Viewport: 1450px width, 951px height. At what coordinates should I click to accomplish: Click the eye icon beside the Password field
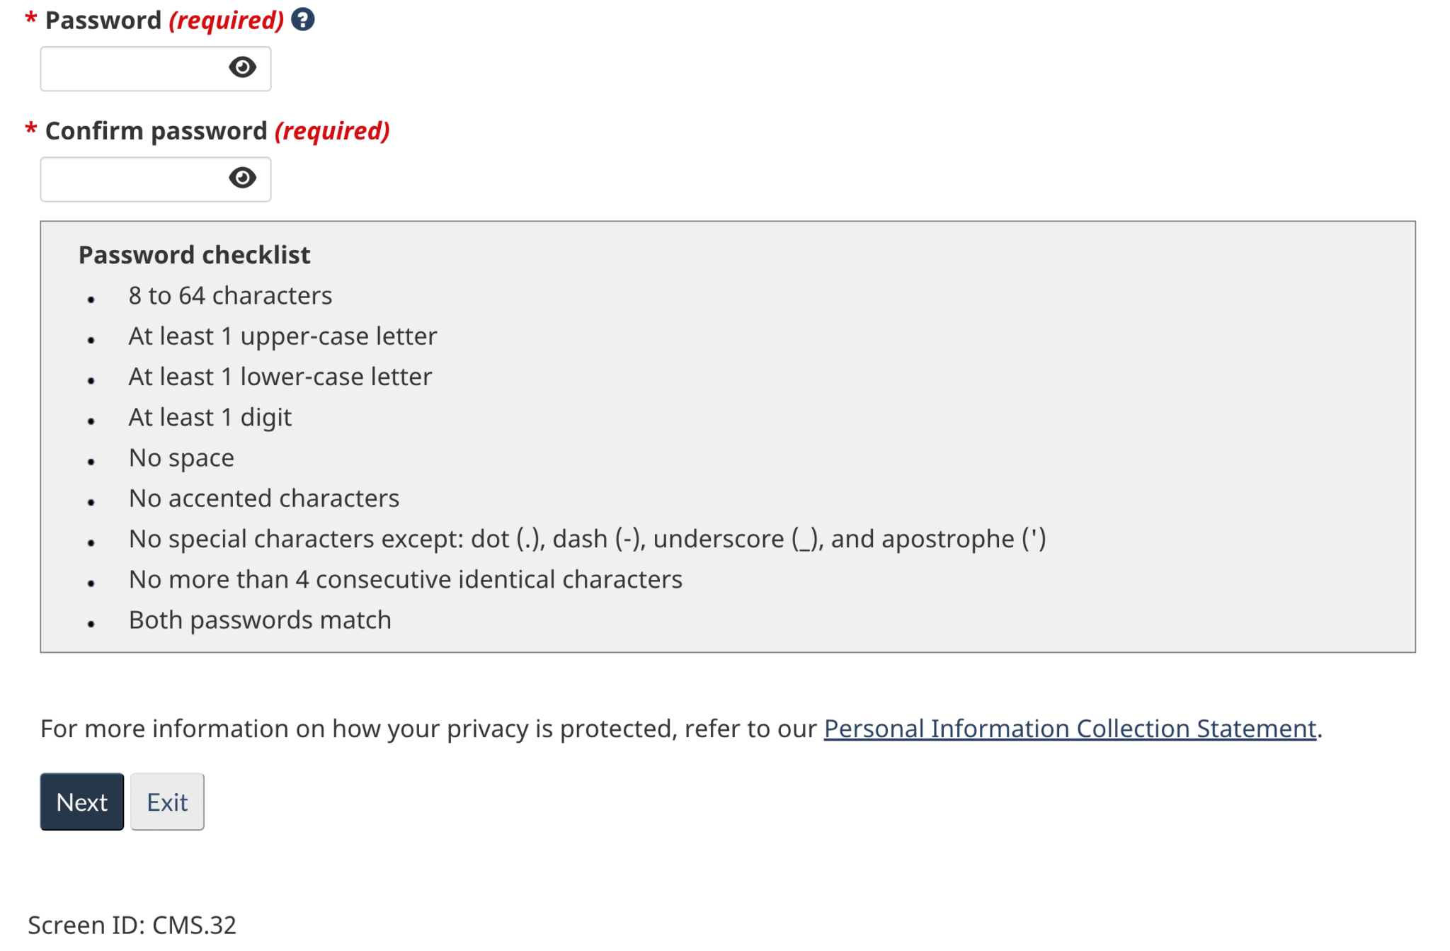pyautogui.click(x=243, y=67)
